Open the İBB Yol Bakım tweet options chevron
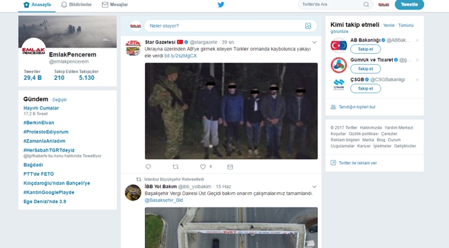Screen dimensions: 449x248 [x=314, y=187]
